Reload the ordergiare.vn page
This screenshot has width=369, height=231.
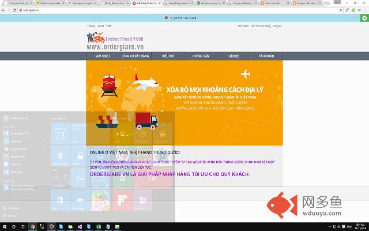(x=14, y=10)
